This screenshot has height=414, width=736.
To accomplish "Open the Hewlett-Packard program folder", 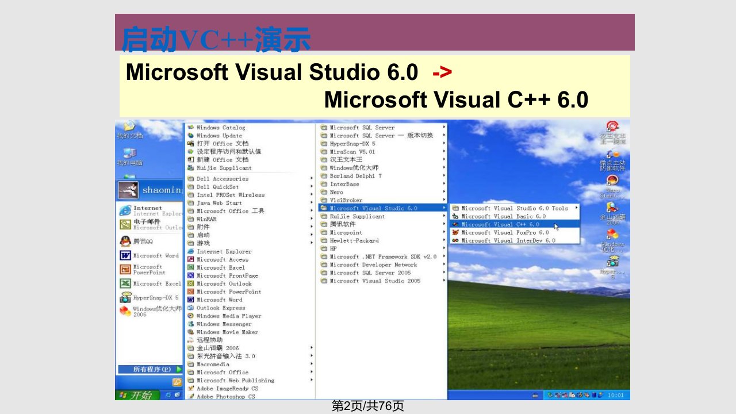I will point(384,240).
